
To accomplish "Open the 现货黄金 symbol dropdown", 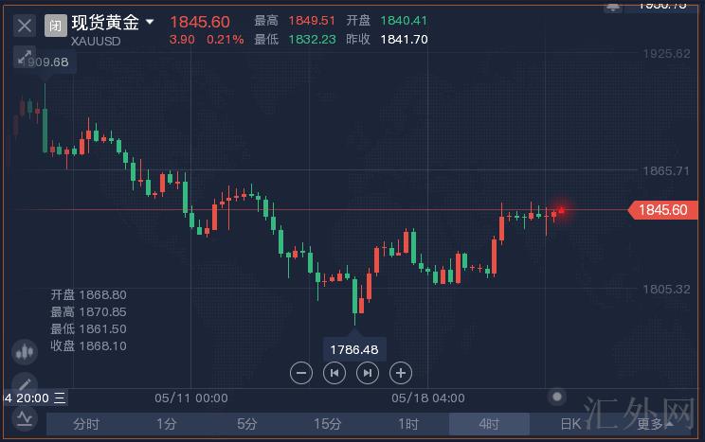I will tap(149, 21).
